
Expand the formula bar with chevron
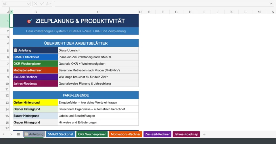click(x=271, y=4)
